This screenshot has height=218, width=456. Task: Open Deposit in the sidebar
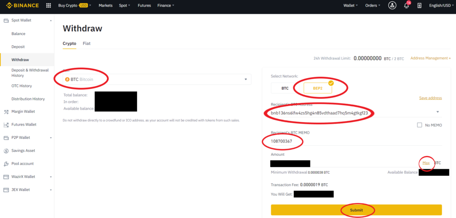[x=18, y=47]
